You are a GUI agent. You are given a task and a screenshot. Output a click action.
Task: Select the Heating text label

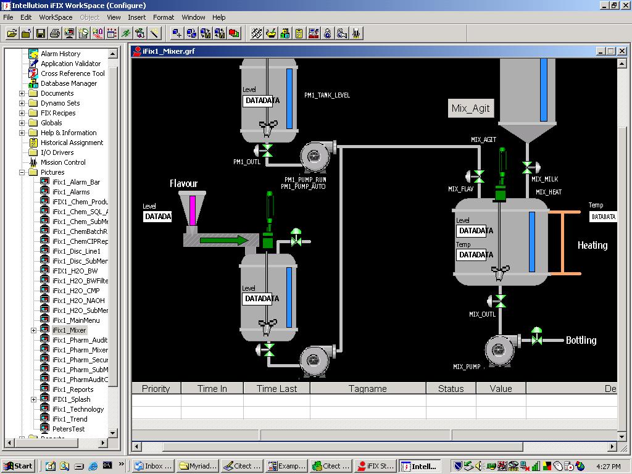click(592, 246)
